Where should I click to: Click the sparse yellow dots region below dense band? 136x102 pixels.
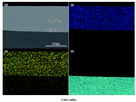click(x=35, y=84)
